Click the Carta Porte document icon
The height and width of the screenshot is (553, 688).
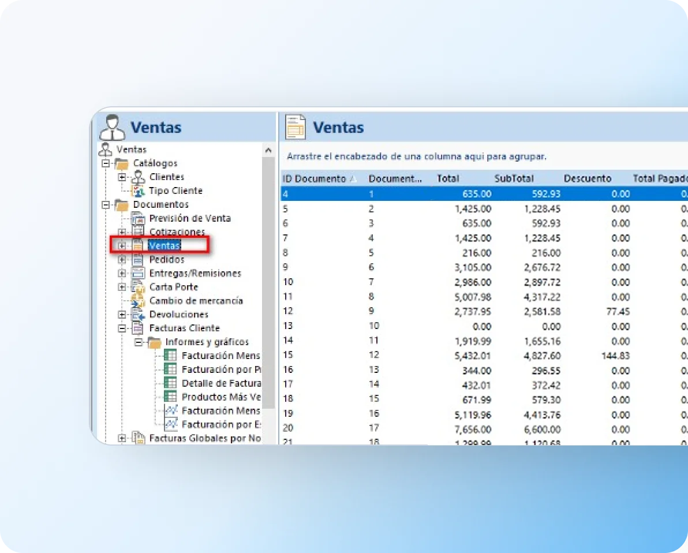tap(138, 287)
